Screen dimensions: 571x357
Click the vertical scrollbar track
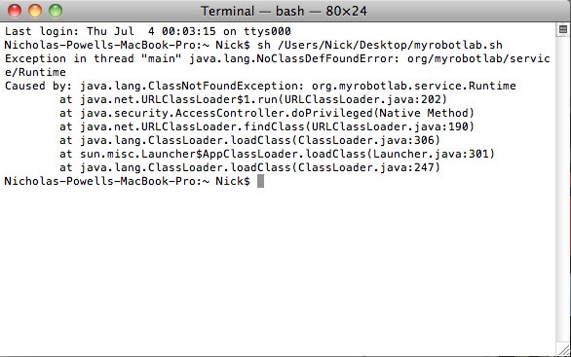coord(563,189)
